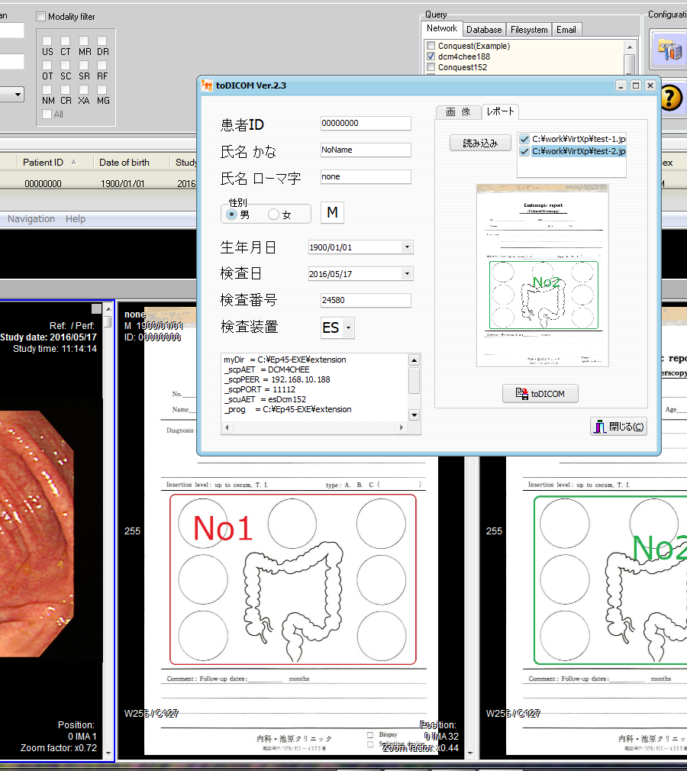Screen dimensions: 687x771
Task: Click the toDICOM convert button
Action: (x=540, y=394)
